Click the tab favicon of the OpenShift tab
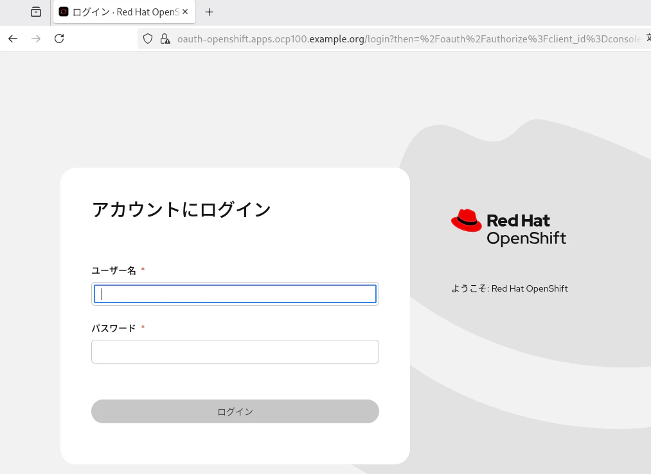This screenshot has height=474, width=651. (64, 12)
